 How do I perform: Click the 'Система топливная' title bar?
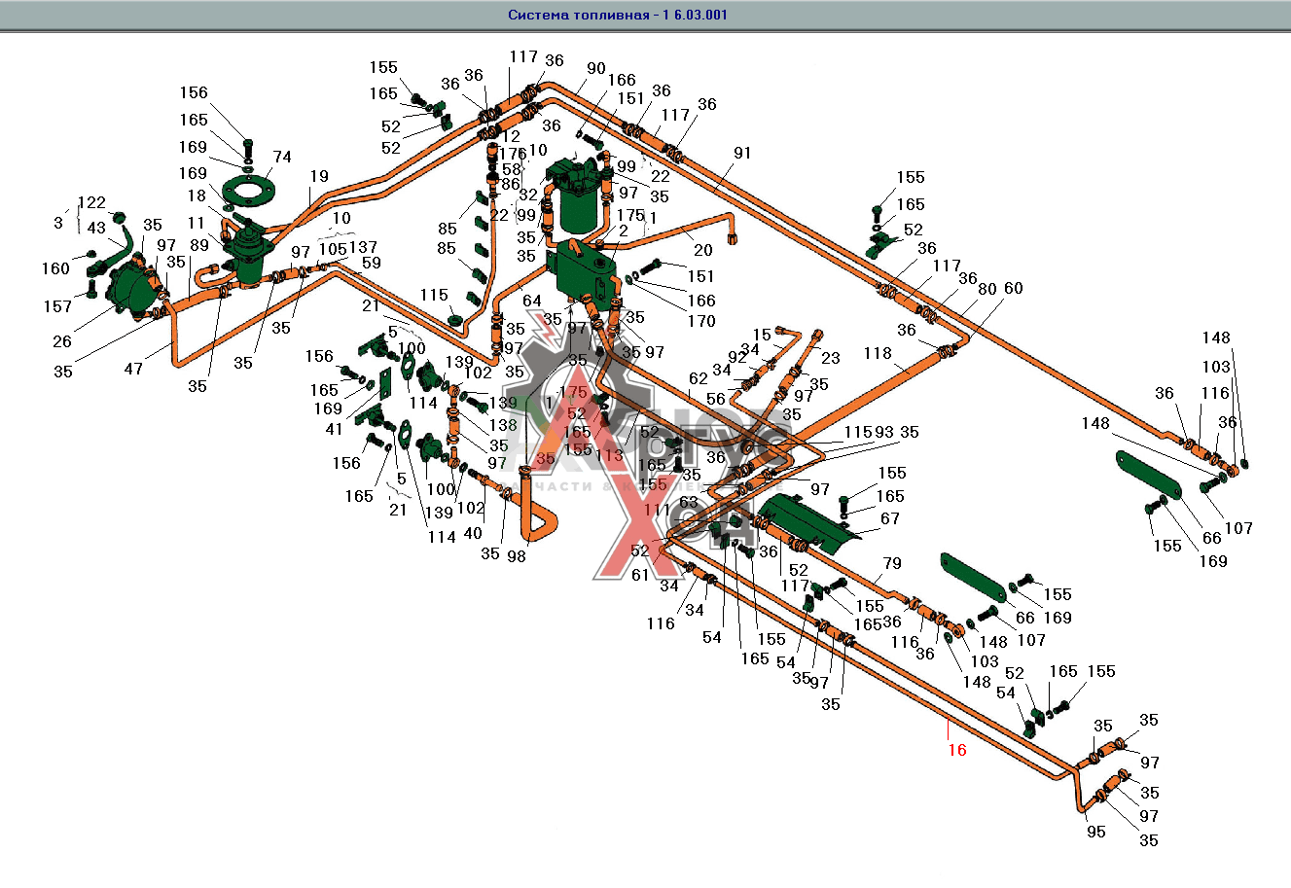617,15
